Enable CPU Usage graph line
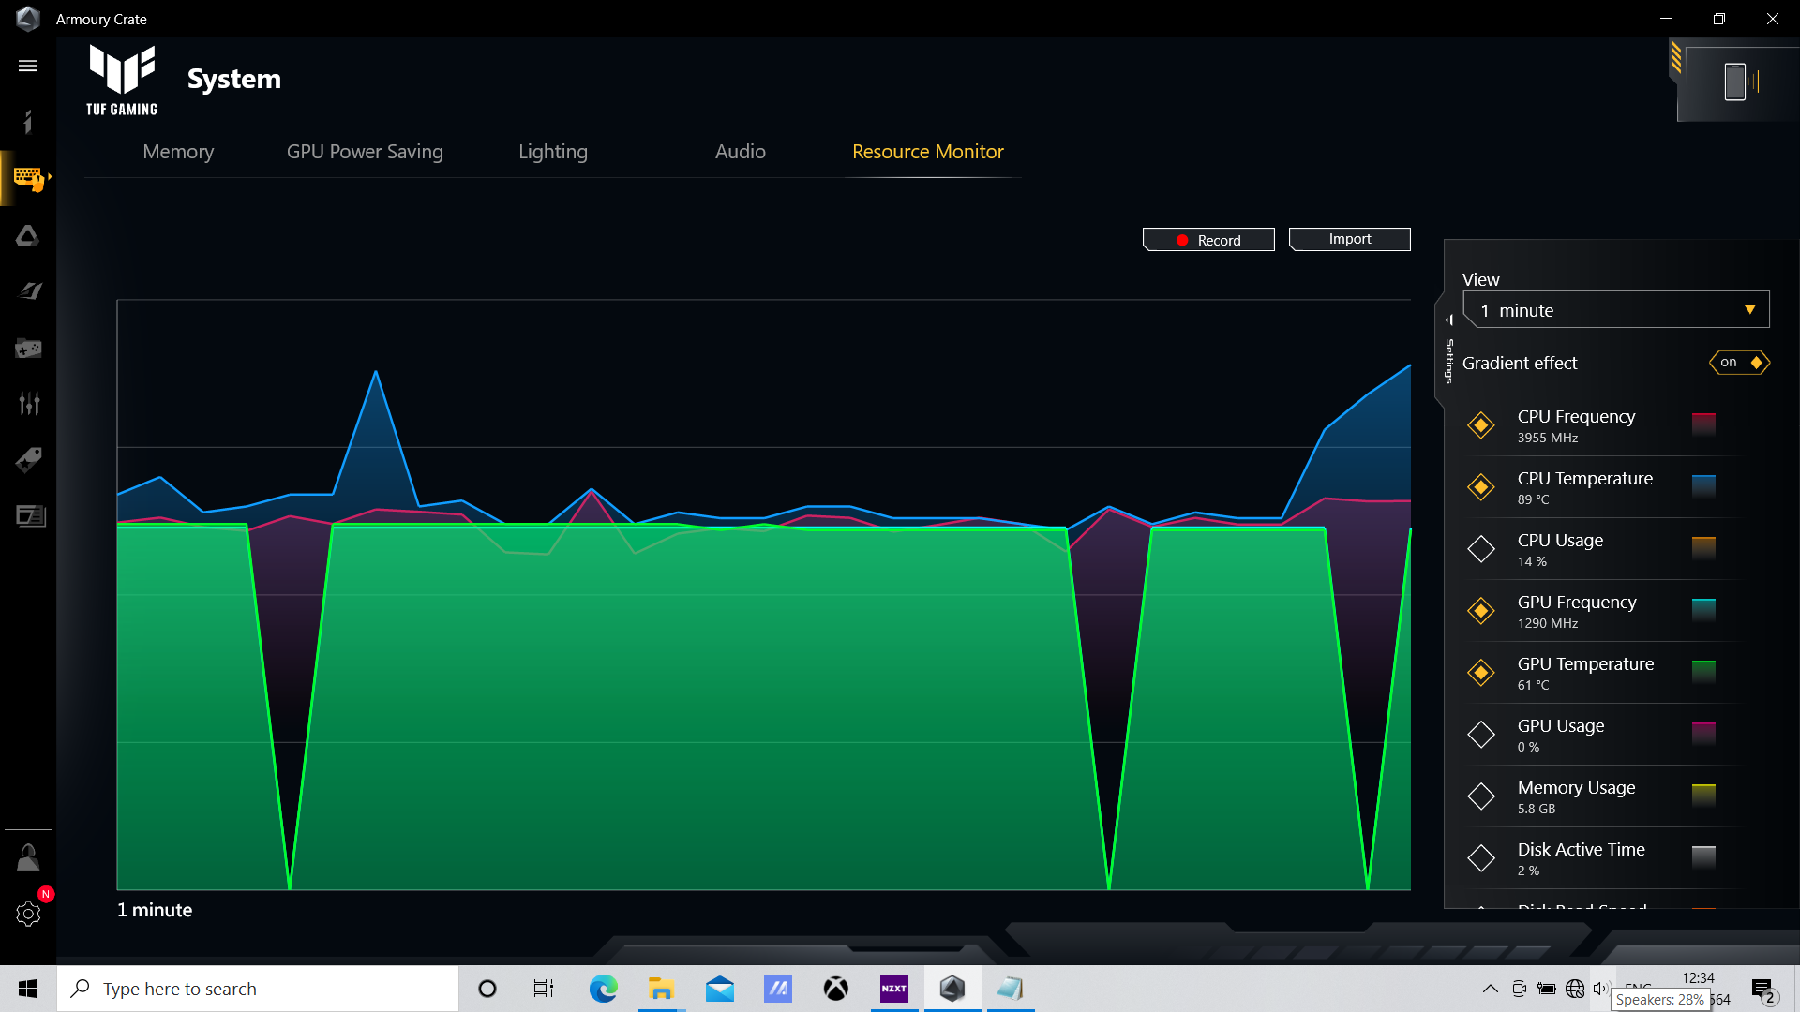This screenshot has height=1012, width=1800. tap(1481, 549)
